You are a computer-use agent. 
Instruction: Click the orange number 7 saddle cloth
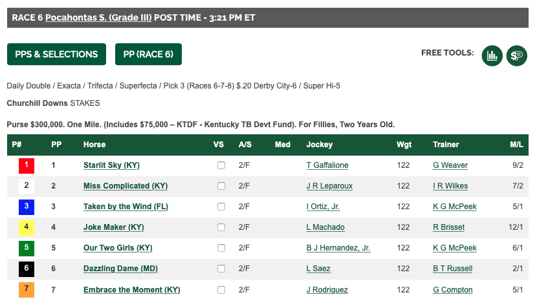[27, 290]
